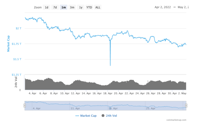Click the 11. Apr marker in navigator
The width and height of the screenshot is (199, 130).
click(74, 108)
